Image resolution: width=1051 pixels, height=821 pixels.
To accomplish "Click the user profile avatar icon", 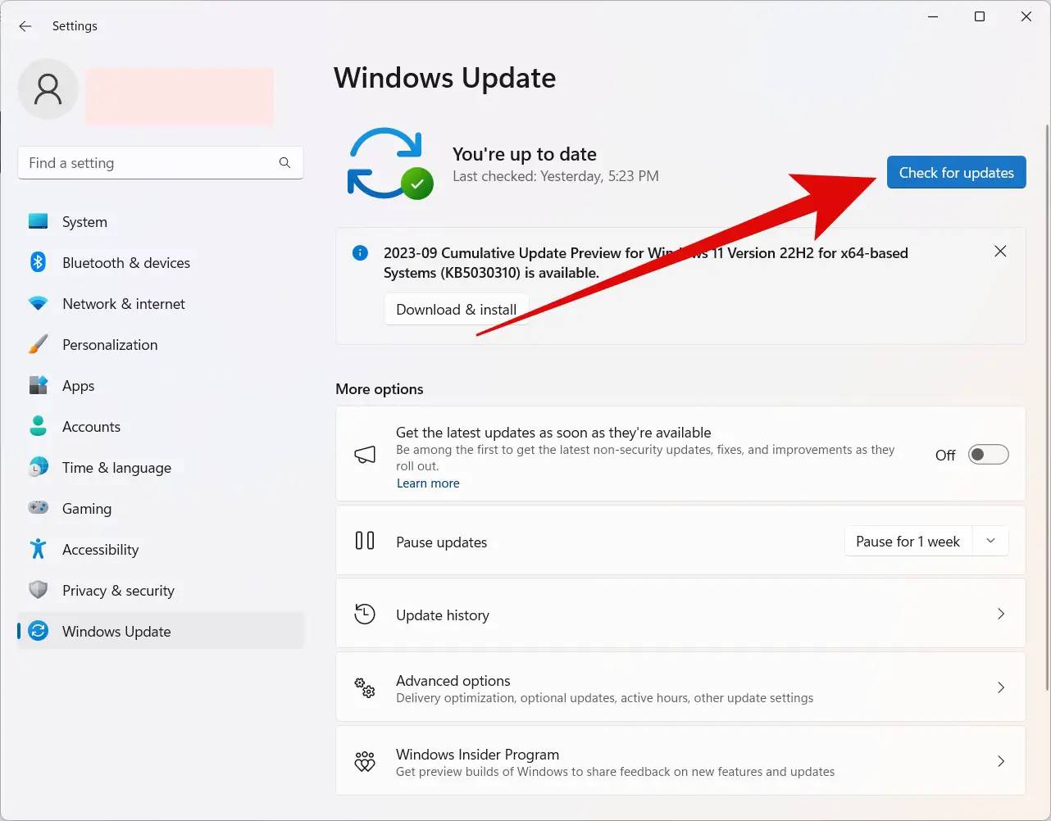I will (48, 89).
